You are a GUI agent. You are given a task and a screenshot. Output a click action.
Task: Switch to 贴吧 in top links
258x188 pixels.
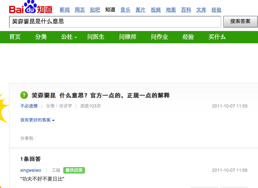click(x=95, y=10)
